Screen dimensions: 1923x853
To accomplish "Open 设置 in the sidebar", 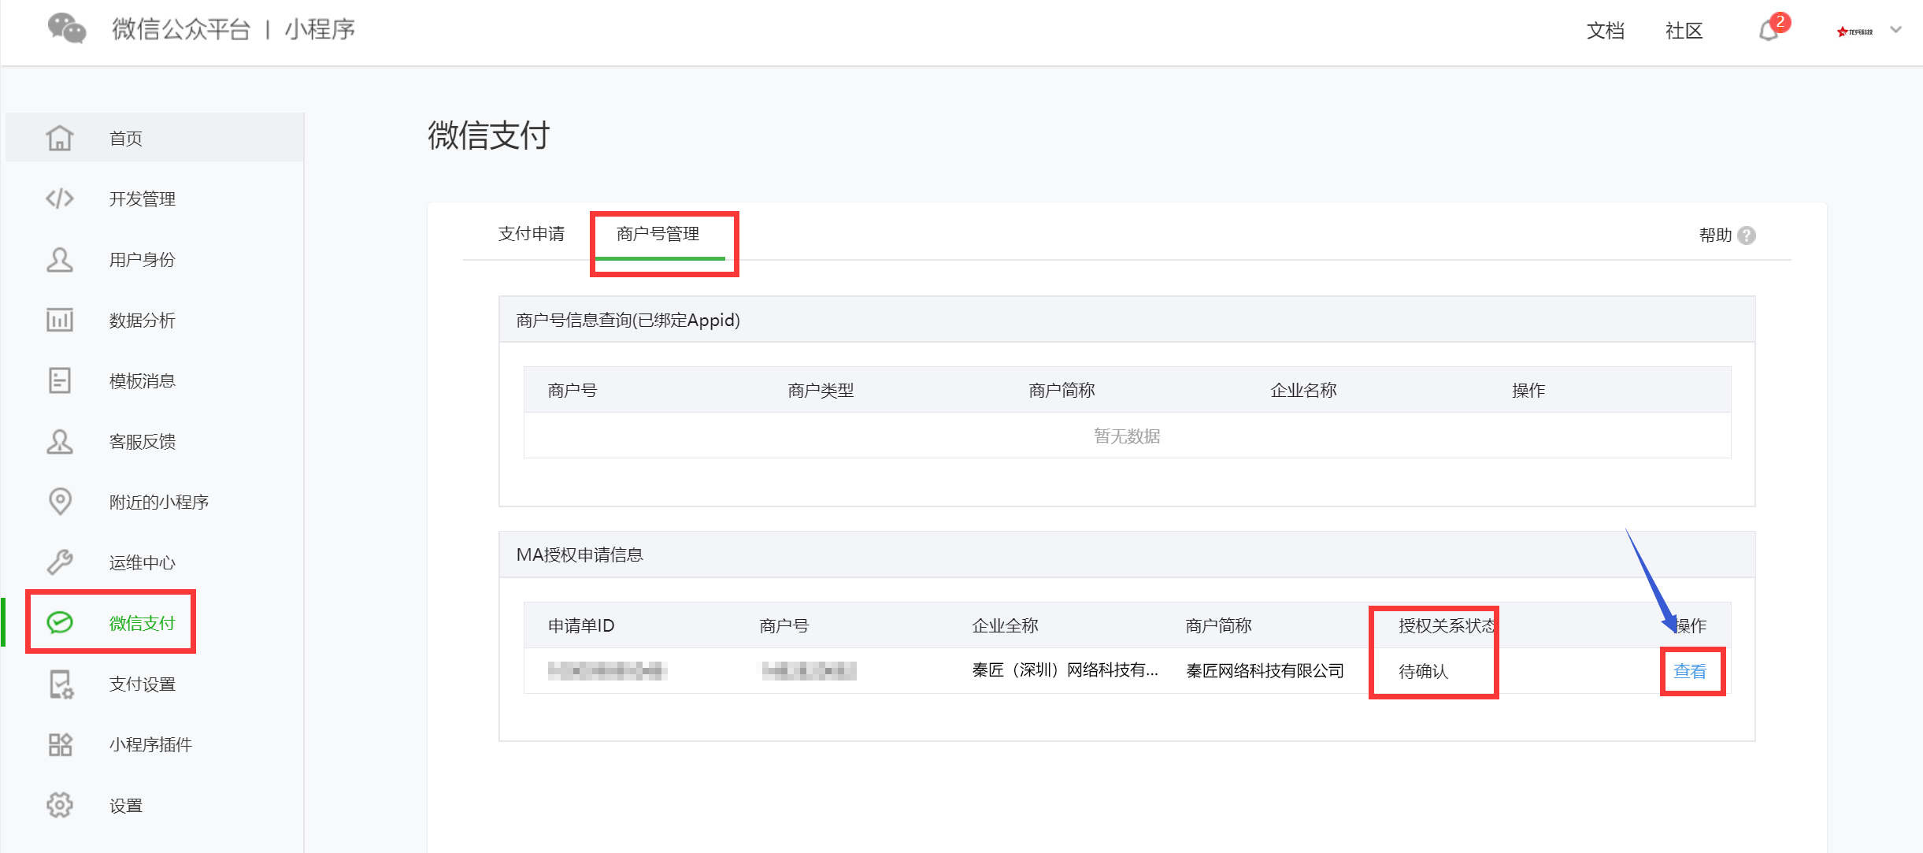I will tap(126, 806).
